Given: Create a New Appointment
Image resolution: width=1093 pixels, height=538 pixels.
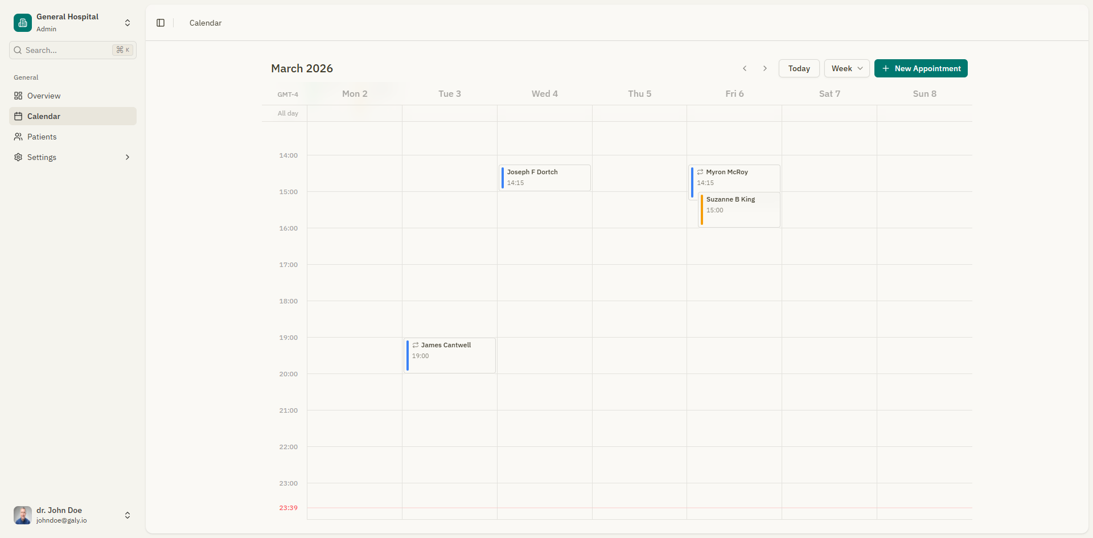Looking at the screenshot, I should (x=921, y=68).
